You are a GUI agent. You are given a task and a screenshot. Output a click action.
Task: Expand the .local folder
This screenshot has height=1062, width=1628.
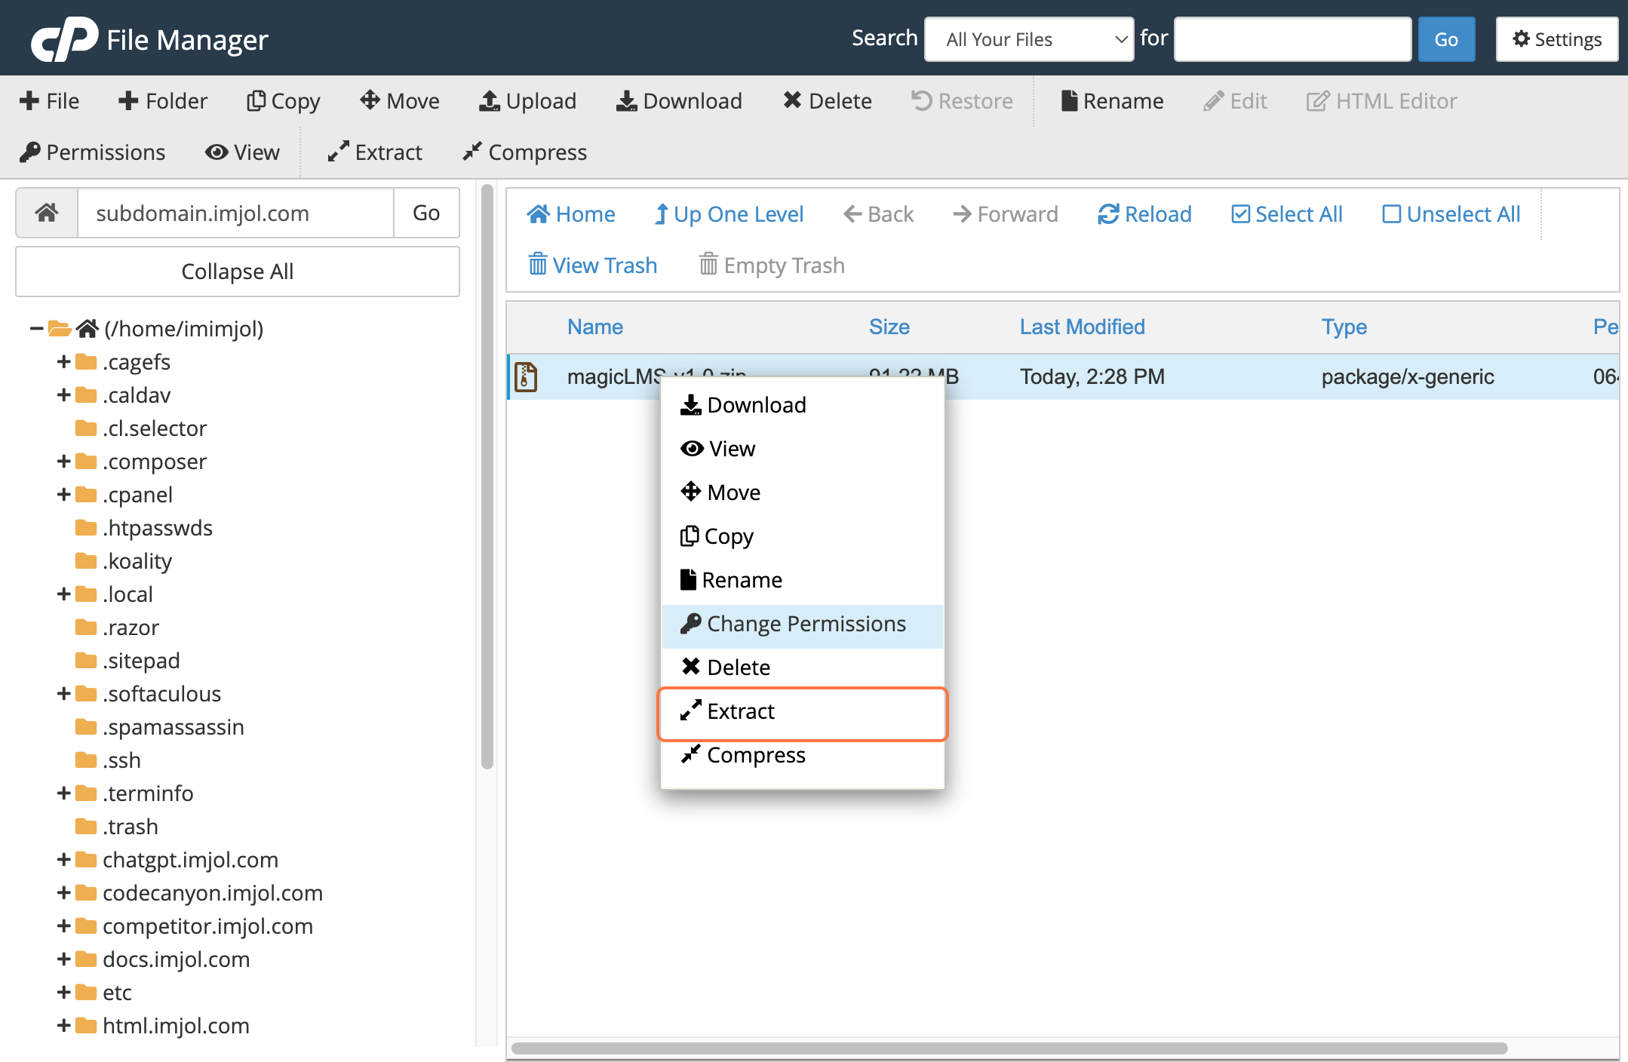click(x=64, y=594)
